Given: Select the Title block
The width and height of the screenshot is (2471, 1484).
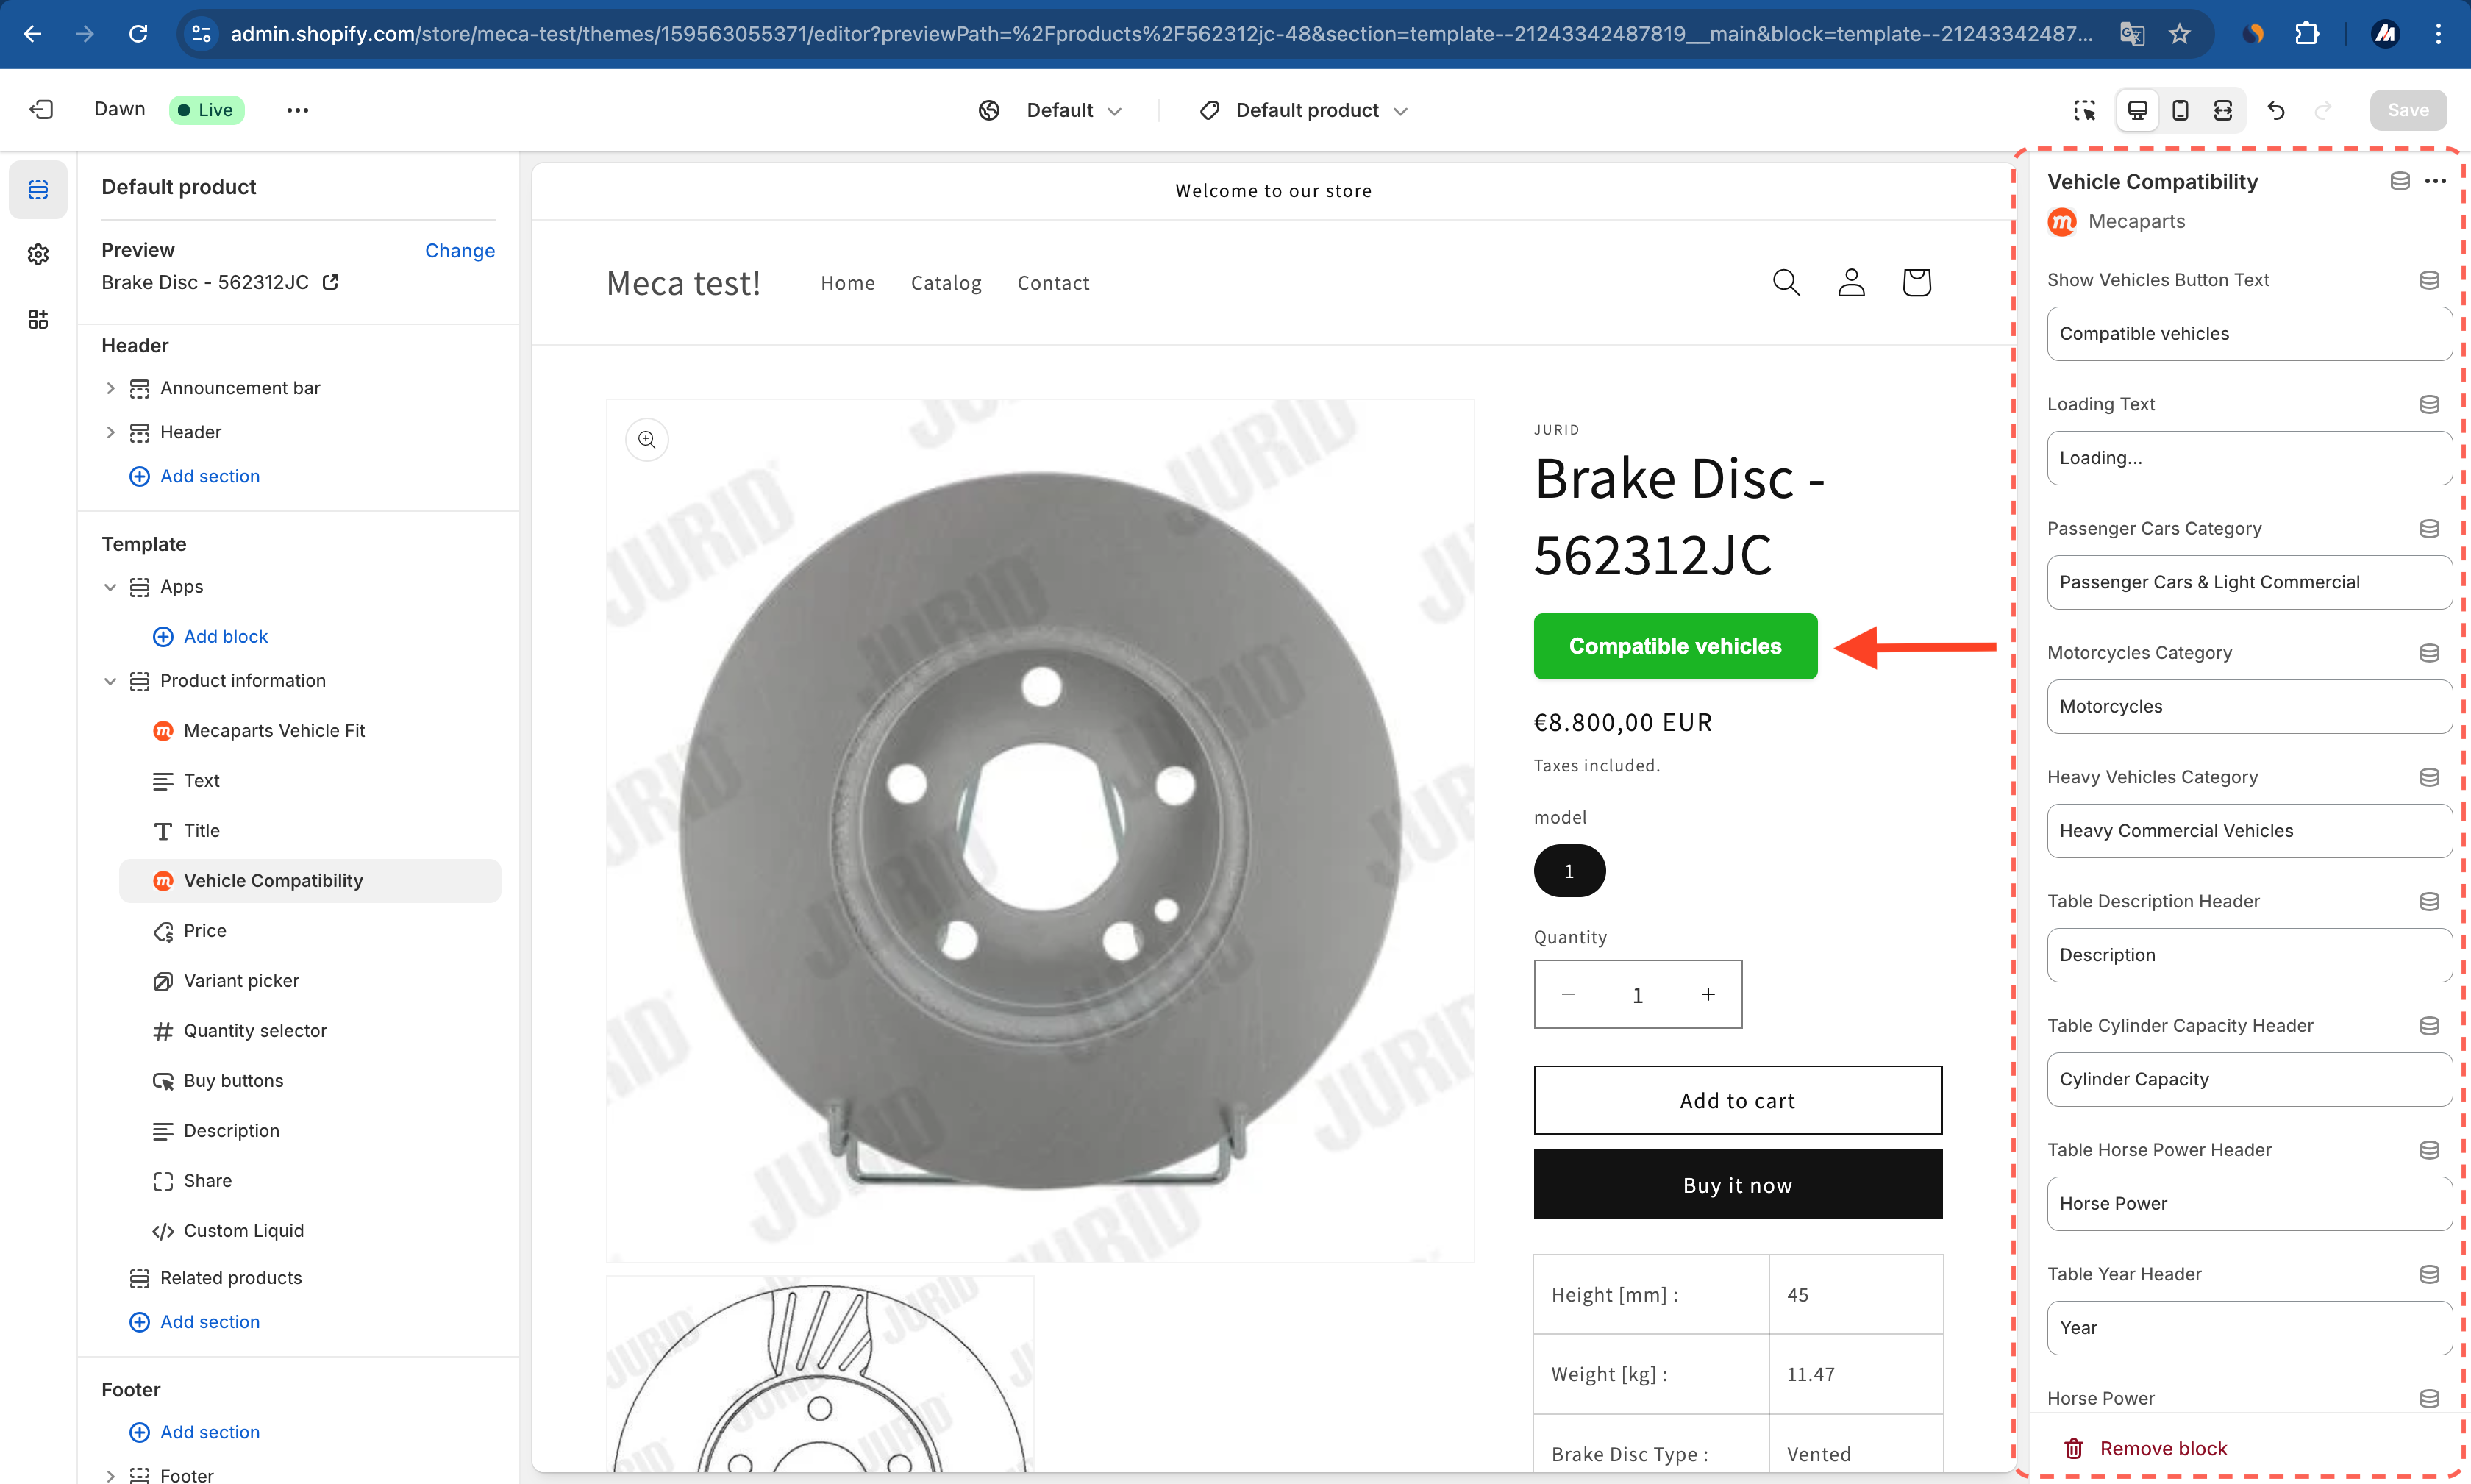Looking at the screenshot, I should tap(310, 831).
